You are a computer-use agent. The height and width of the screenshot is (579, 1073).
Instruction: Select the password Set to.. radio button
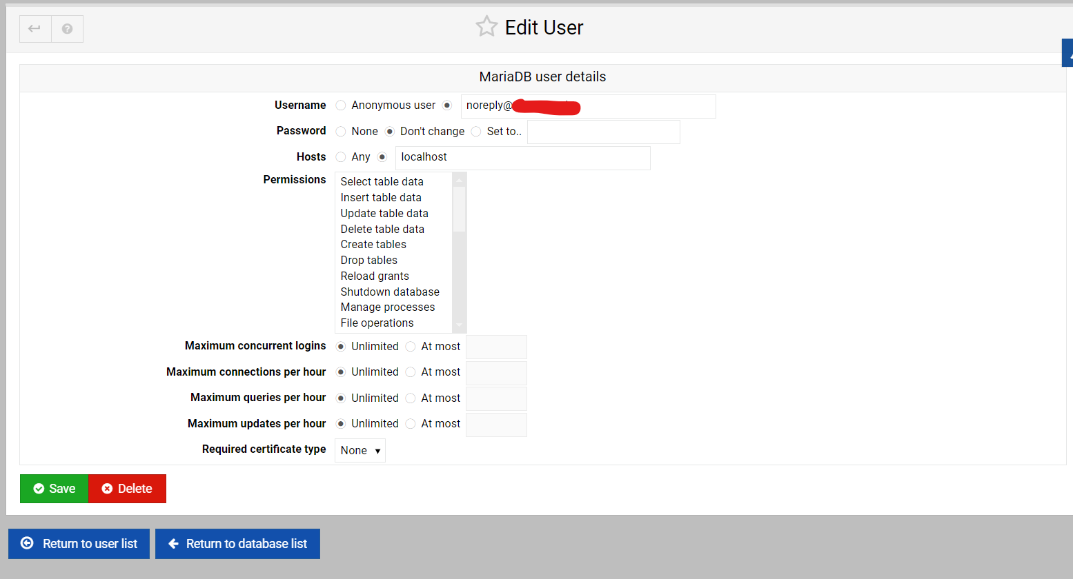tap(476, 132)
